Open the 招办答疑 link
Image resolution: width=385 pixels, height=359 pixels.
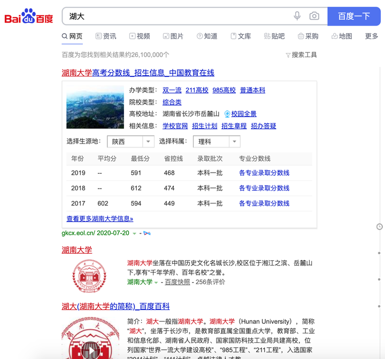click(264, 126)
